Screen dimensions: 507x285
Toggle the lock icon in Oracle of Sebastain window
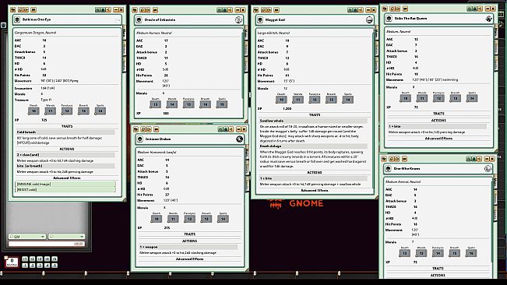225,10
